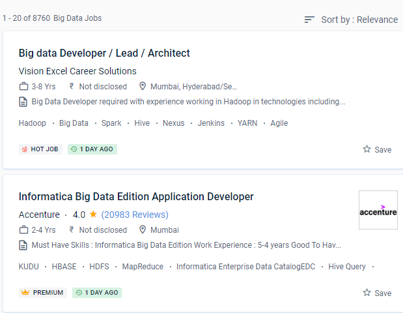Save the Big data Developer job with star

pos(377,149)
